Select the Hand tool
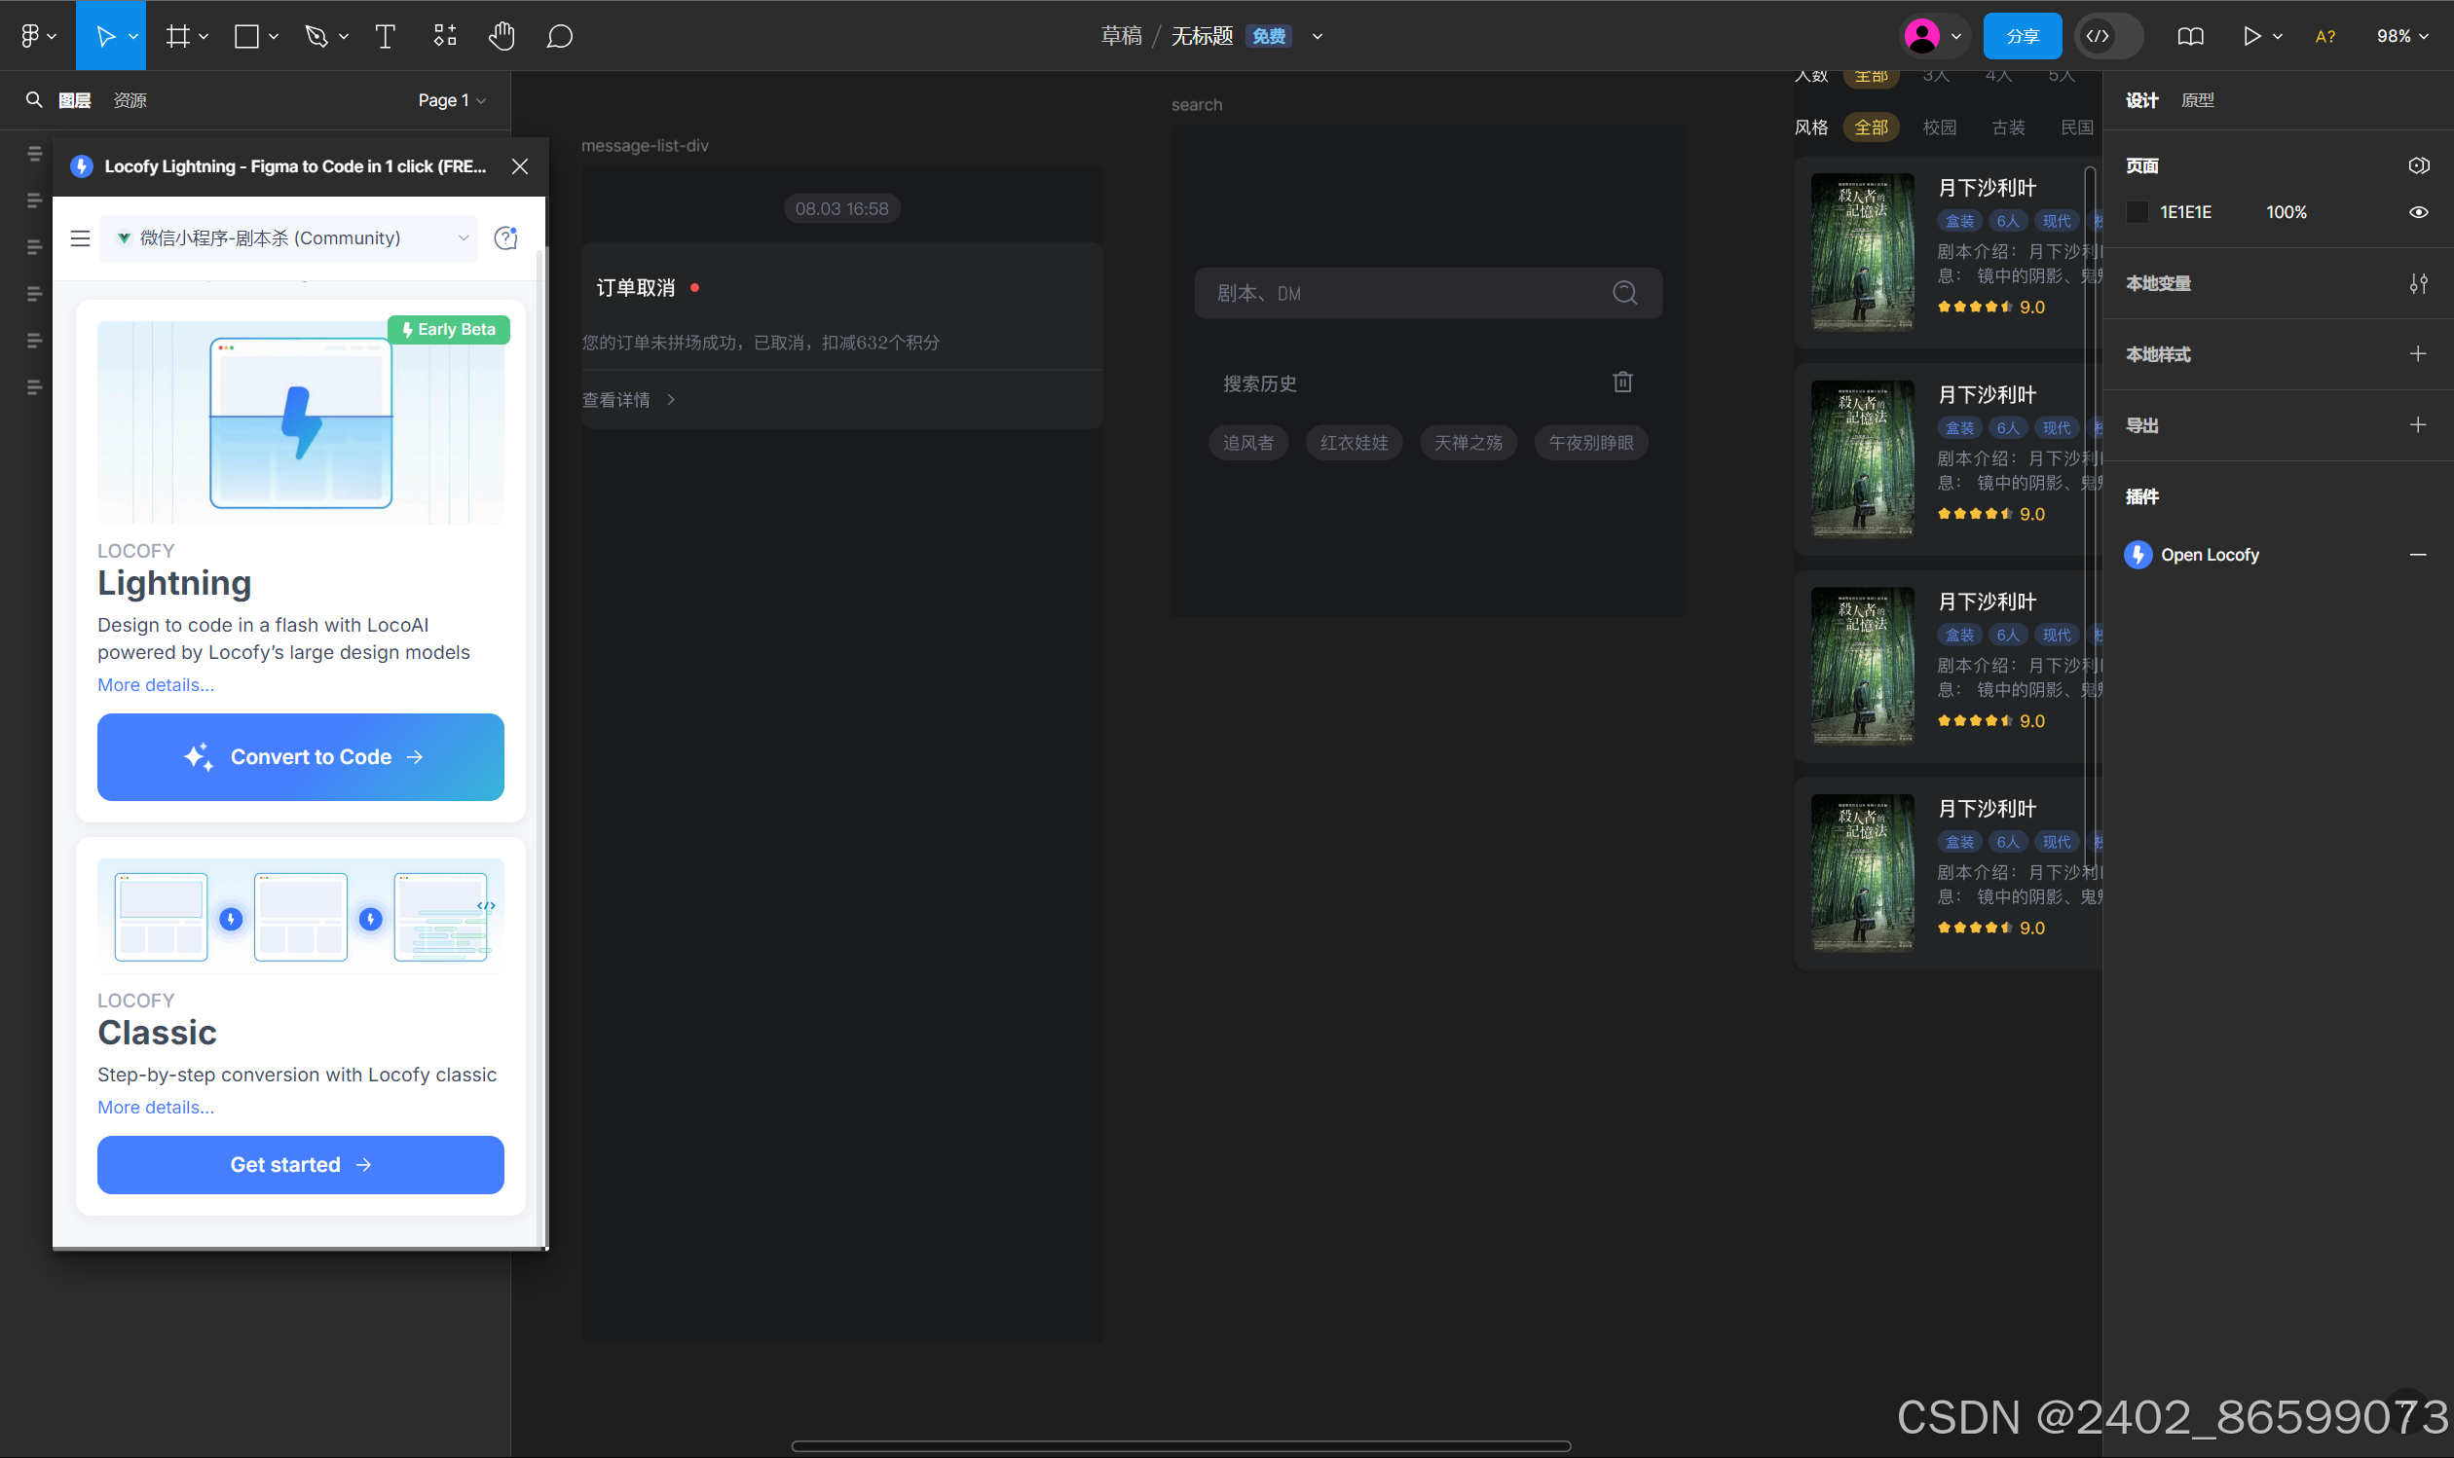 coord(502,36)
